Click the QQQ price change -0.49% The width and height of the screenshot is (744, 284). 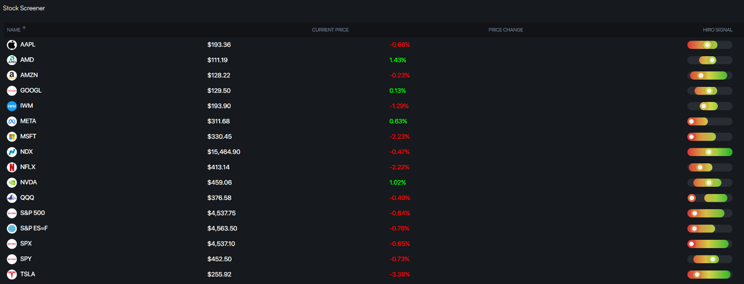400,198
